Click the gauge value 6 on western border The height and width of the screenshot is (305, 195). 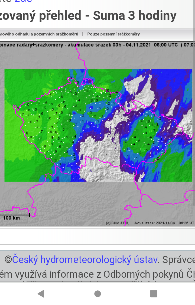(18, 108)
